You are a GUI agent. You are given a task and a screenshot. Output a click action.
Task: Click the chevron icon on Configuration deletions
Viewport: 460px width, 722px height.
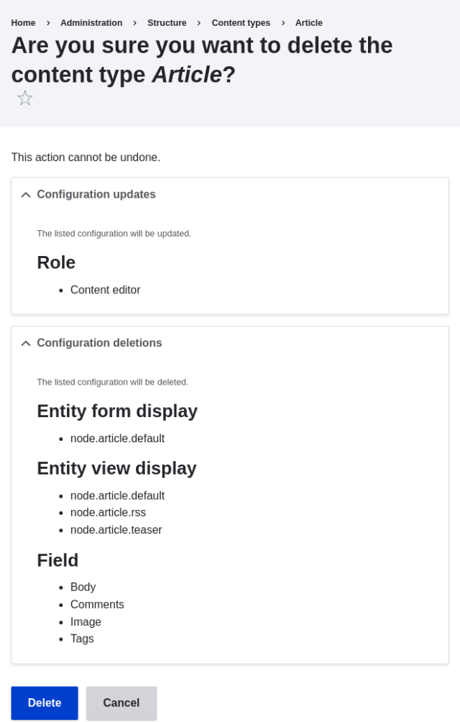click(25, 343)
